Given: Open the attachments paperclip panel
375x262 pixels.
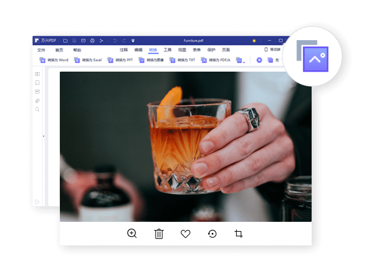Looking at the screenshot, I should [37, 101].
